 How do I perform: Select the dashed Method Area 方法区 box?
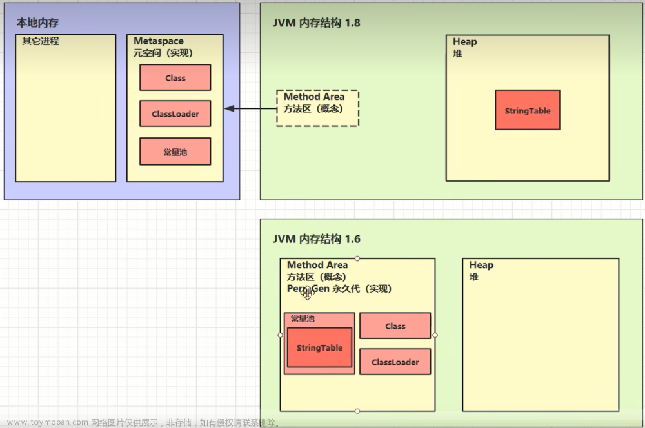coord(317,108)
